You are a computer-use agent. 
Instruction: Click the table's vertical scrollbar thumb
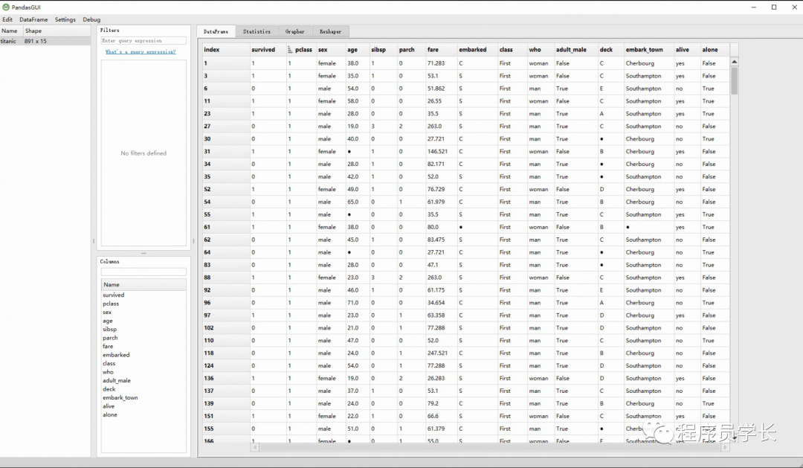[x=735, y=81]
